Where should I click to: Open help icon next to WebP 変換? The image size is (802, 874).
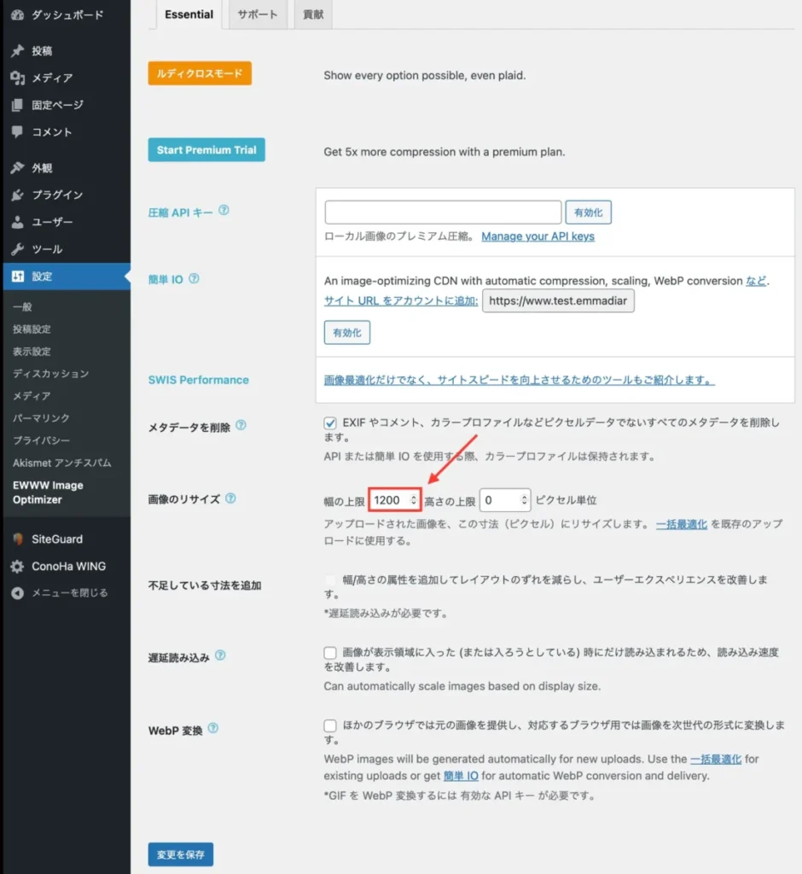(x=213, y=728)
